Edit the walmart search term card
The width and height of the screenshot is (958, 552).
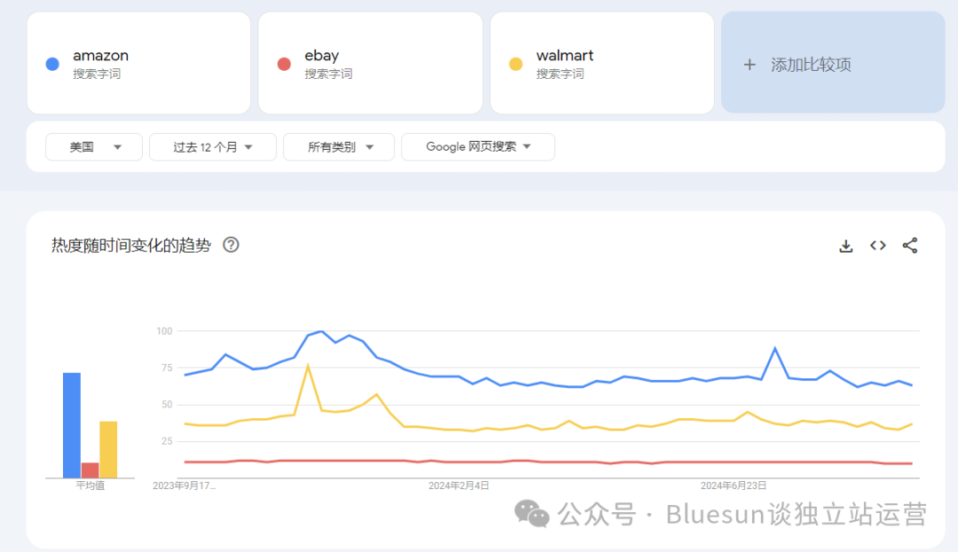coord(601,63)
